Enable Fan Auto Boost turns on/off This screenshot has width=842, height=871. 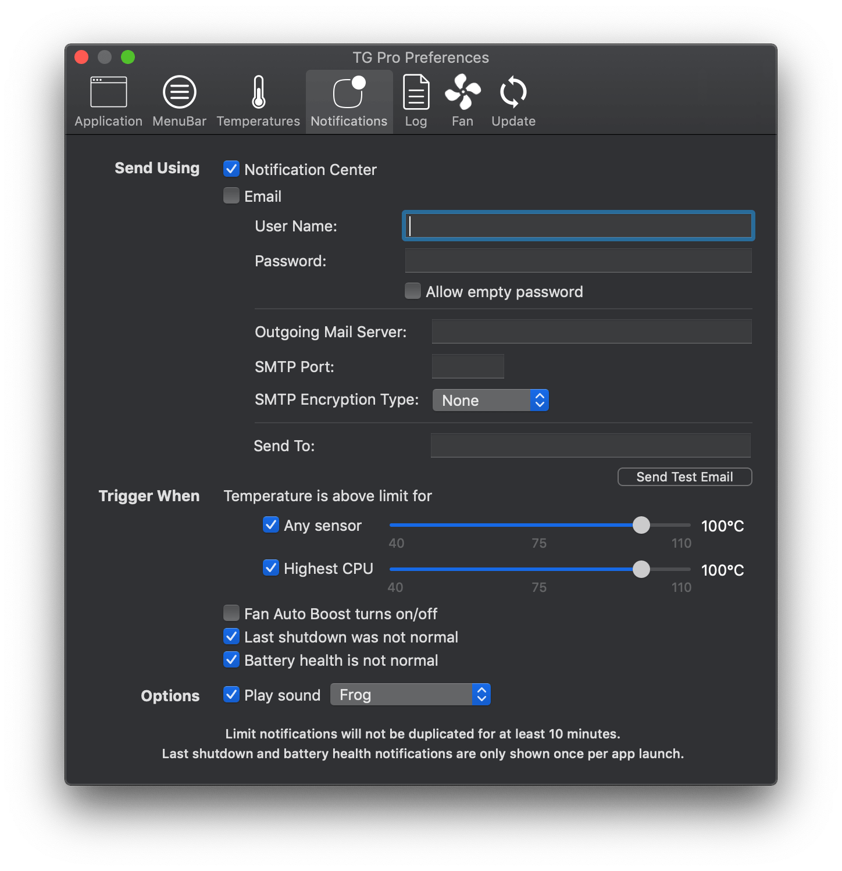[231, 613]
